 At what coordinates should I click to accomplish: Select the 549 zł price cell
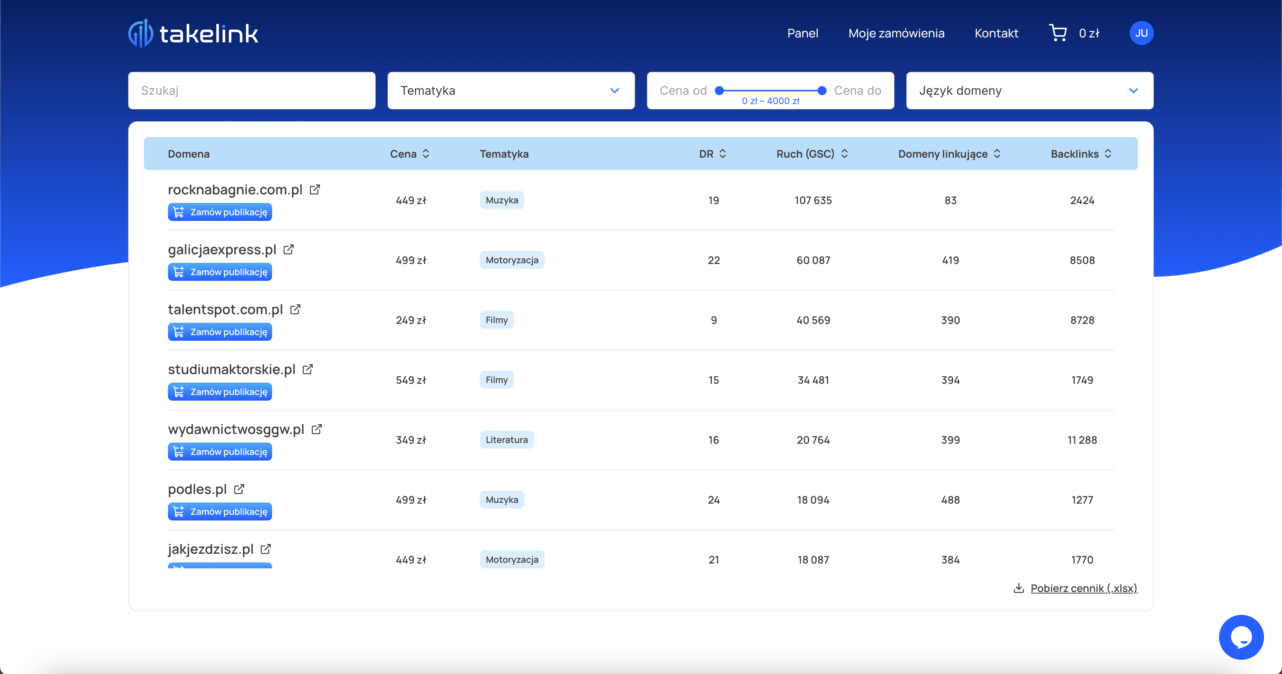point(410,380)
